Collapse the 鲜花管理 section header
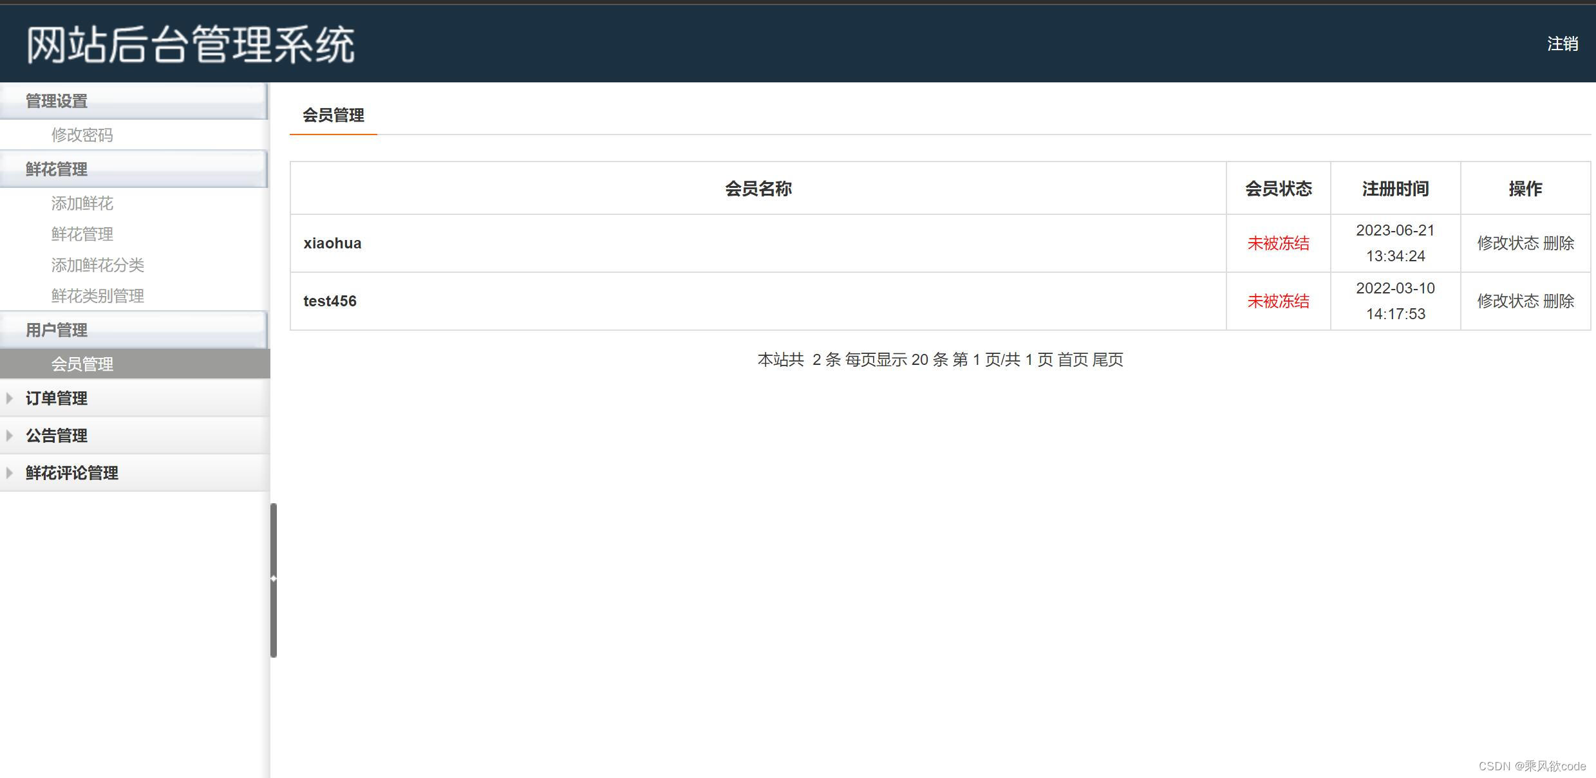1596x778 pixels. [57, 169]
